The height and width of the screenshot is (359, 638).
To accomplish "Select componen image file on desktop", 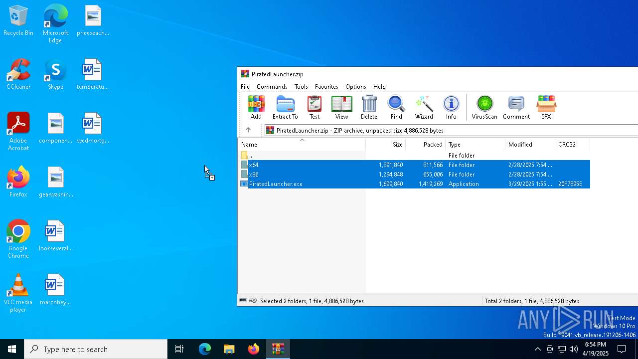I will (x=55, y=129).
